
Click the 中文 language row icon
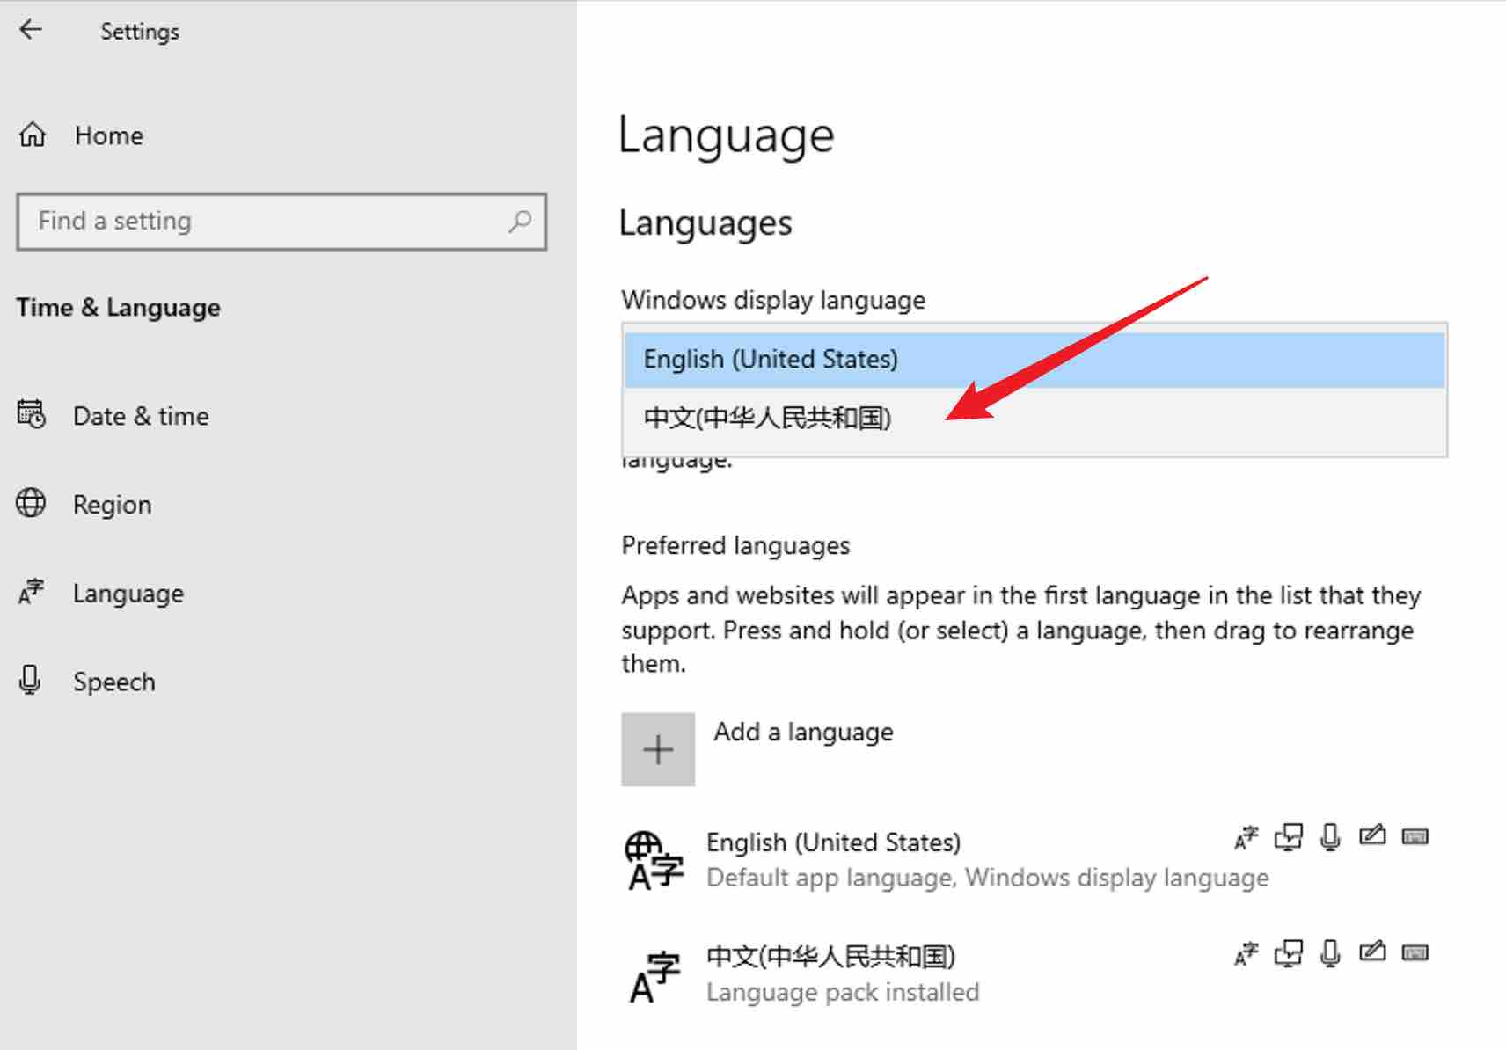point(654,976)
